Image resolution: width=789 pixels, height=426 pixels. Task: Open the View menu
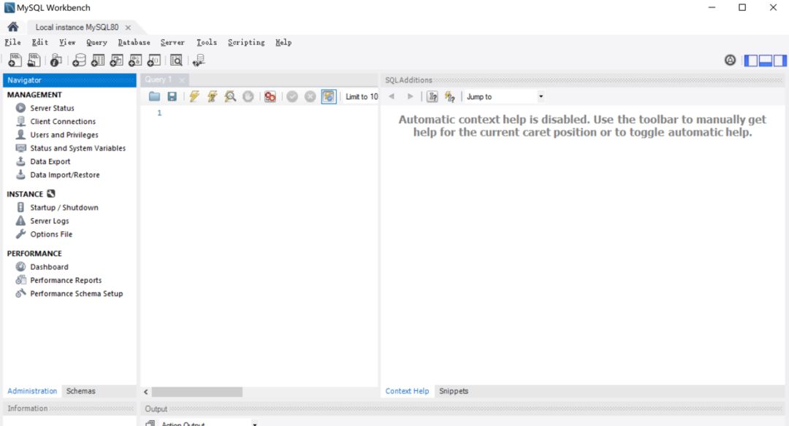click(67, 42)
